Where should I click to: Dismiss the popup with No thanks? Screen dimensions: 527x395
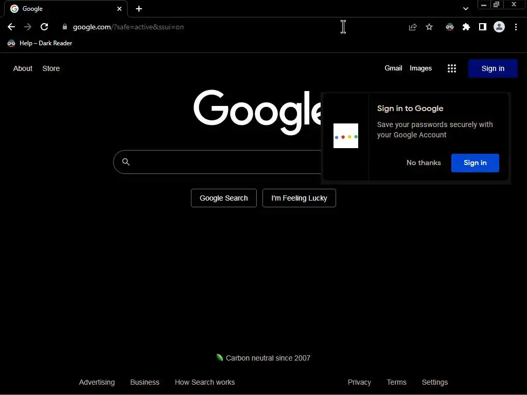(x=424, y=163)
